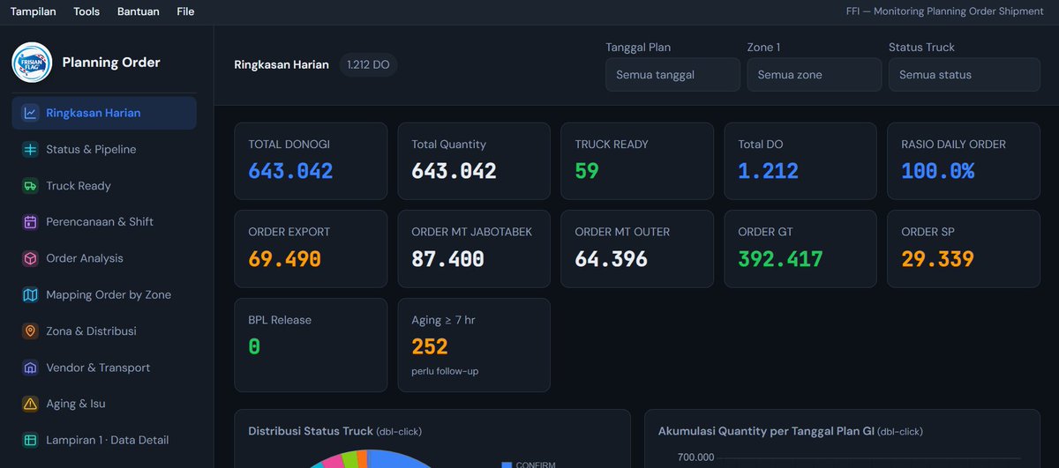Screen dimensions: 1059x468
Task: Click the Ringkasan Harian page heading
Action: click(282, 64)
